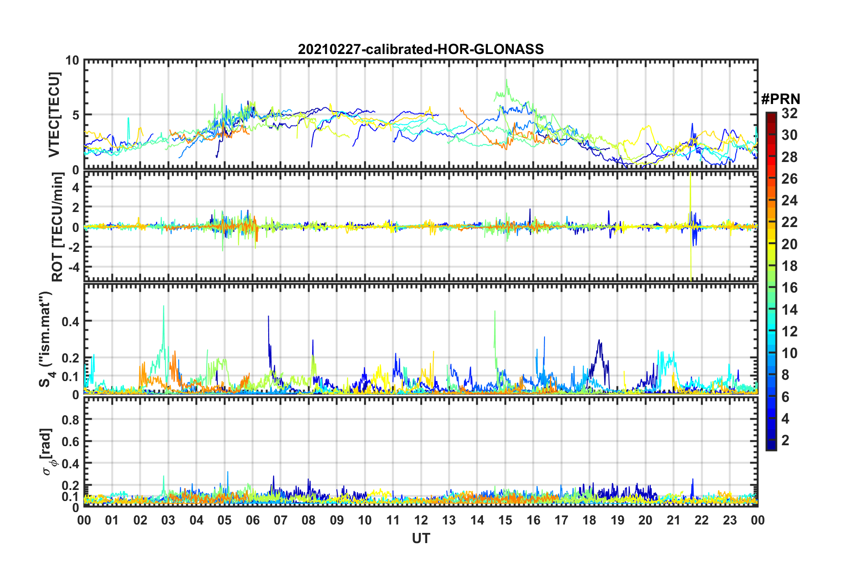Click colorbar tick label 32
This screenshot has width=842, height=563.
pos(789,113)
